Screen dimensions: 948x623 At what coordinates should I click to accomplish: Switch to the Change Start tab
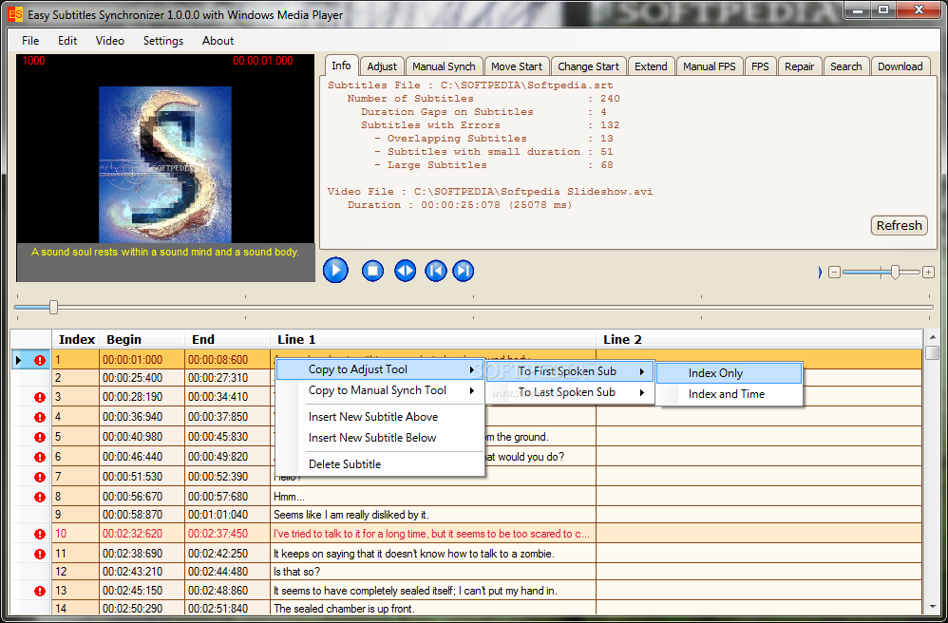tap(588, 66)
